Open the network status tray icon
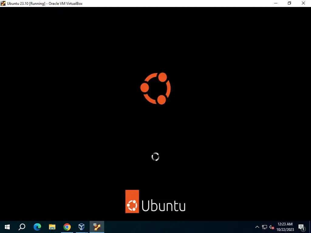The height and width of the screenshot is (233, 311). [265, 227]
